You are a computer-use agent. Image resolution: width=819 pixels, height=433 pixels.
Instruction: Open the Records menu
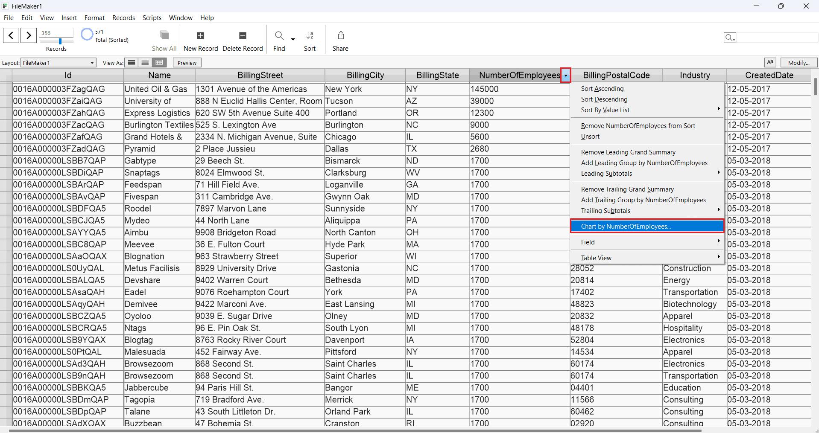(123, 18)
